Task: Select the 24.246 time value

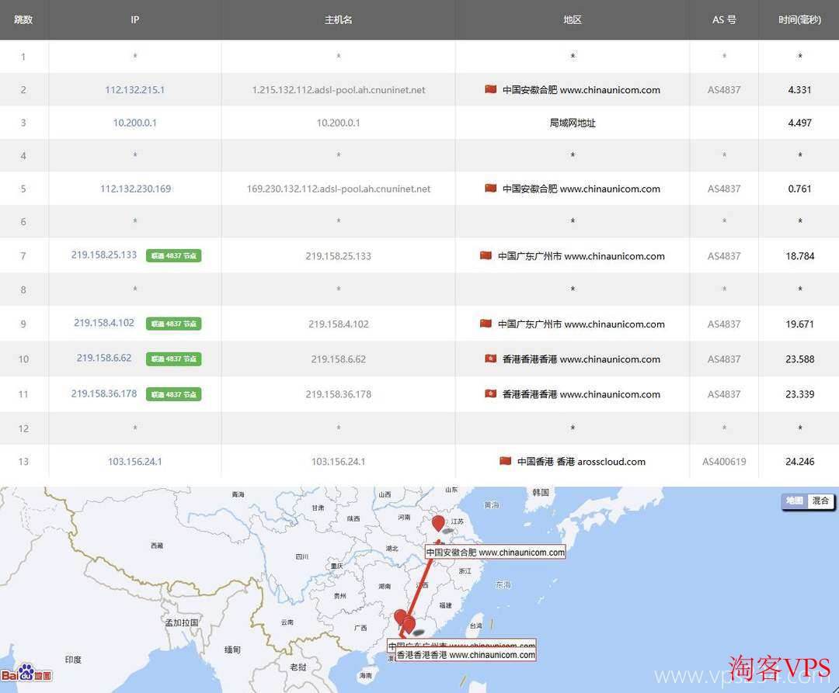Action: click(x=799, y=462)
